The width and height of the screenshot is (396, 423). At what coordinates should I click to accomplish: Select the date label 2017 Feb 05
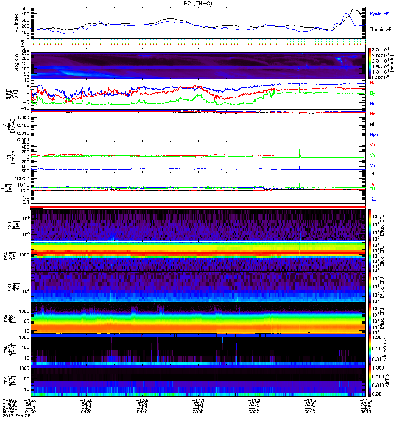point(16,416)
